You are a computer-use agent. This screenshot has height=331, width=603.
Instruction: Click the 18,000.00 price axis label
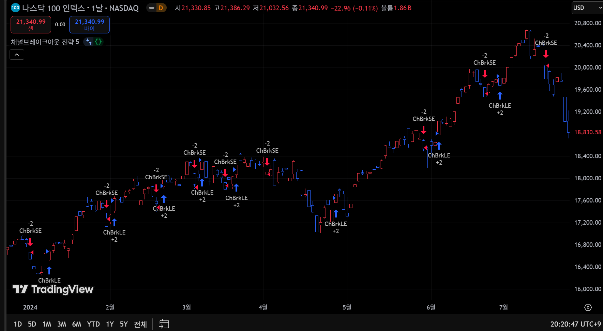pyautogui.click(x=588, y=178)
